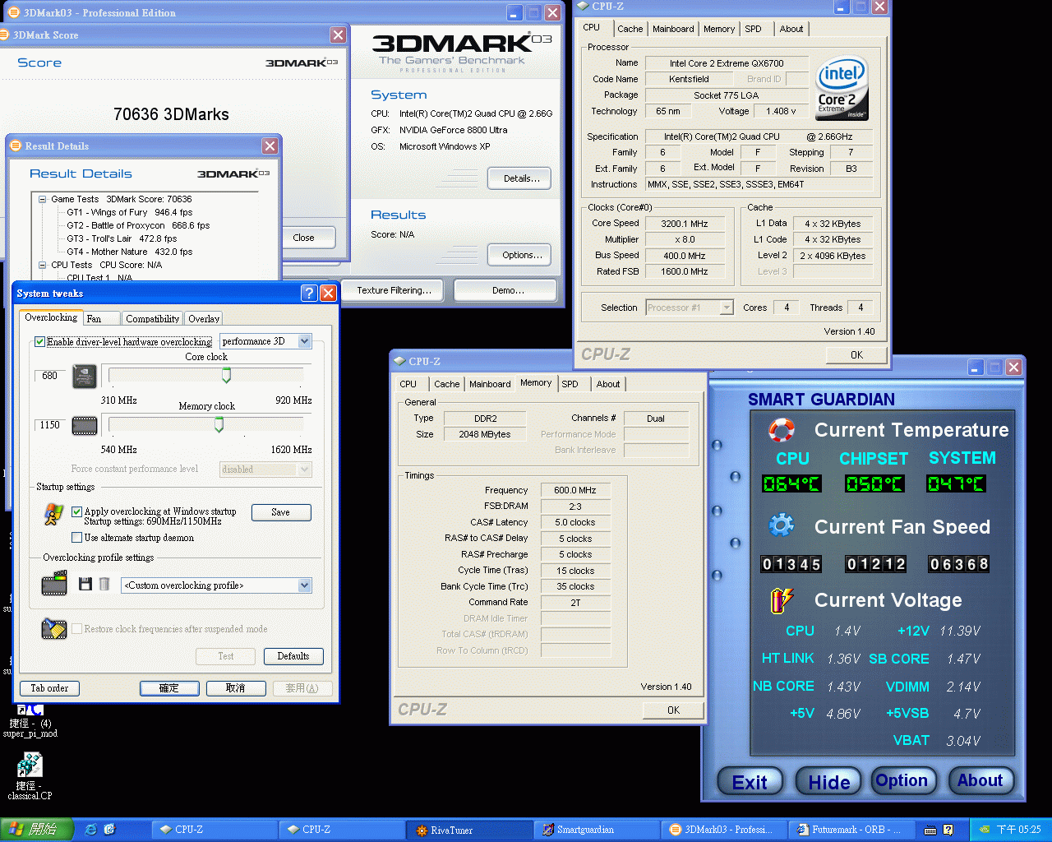The image size is (1052, 842).
Task: Select the classical CP desktop shortcut
Action: [30, 776]
